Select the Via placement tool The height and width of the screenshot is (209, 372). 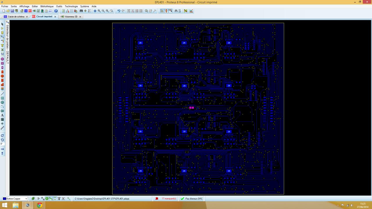[2, 41]
